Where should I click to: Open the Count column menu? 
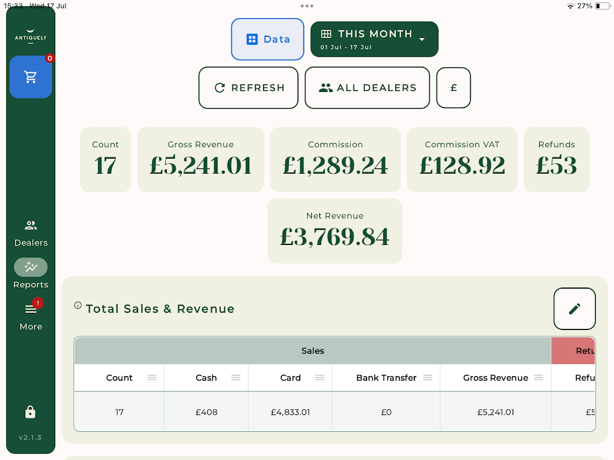152,378
